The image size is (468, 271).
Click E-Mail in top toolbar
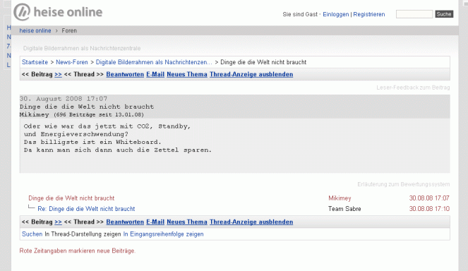pos(155,74)
